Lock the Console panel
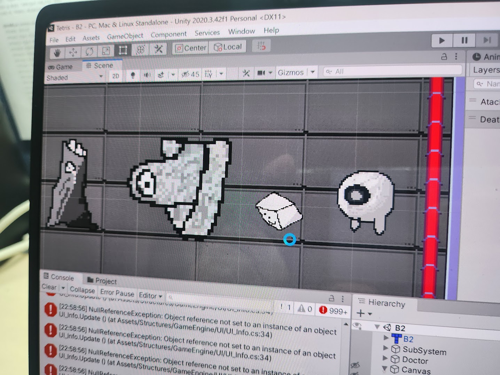This screenshot has height=375, width=500. 331,298
